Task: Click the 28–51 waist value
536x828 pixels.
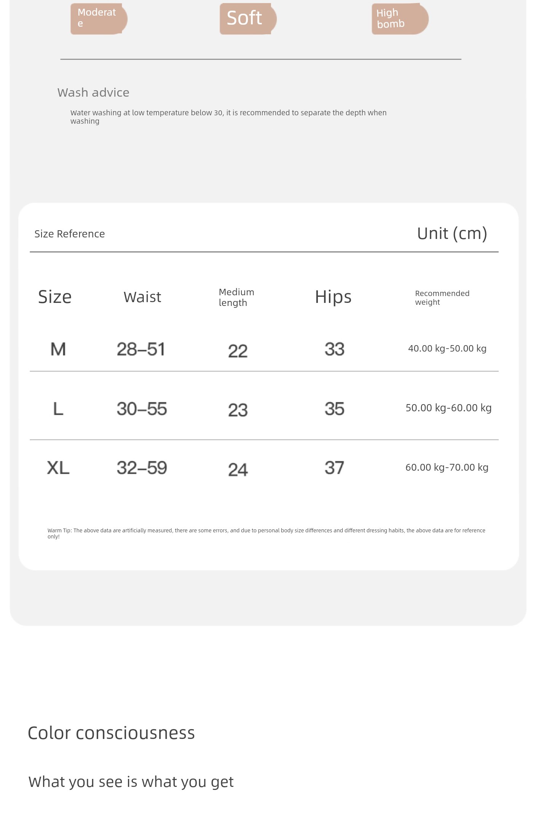Action: click(141, 349)
